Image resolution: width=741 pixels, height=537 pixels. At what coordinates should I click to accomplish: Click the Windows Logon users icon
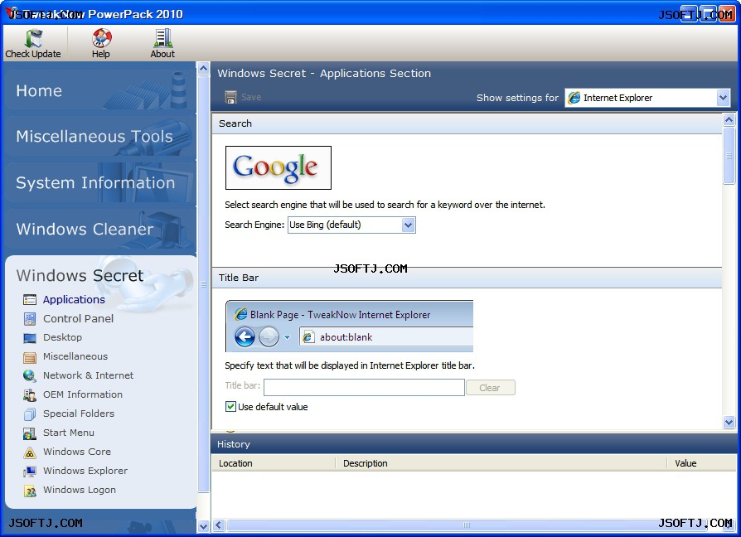(30, 491)
